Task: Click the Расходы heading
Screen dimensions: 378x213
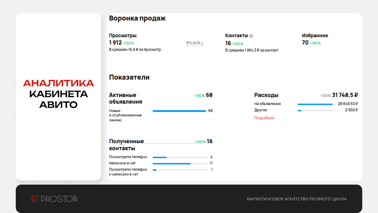Action: 266,95
